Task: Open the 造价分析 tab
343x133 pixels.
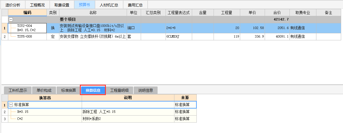Action: 13,5
